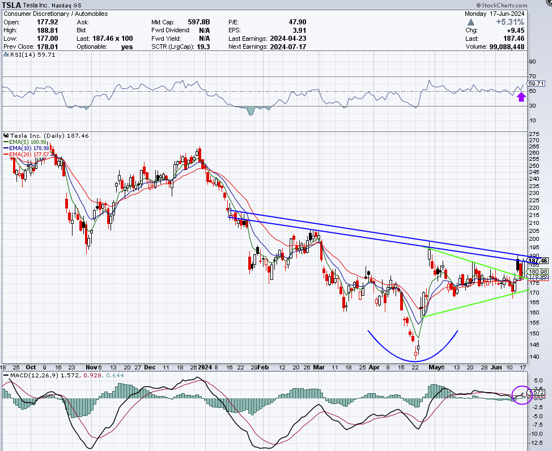552x451 pixels.
Task: Click Last Earnings date 2024-04-23
Action: (288, 39)
